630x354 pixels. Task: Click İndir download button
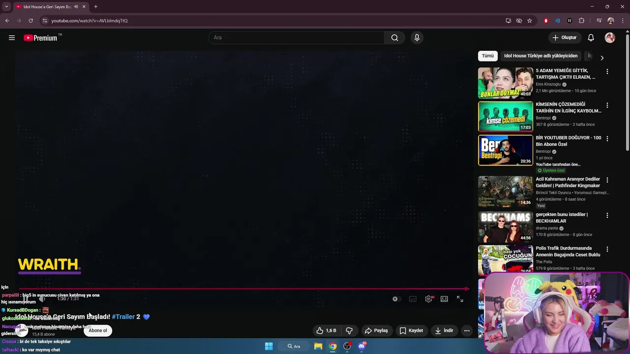(444, 330)
